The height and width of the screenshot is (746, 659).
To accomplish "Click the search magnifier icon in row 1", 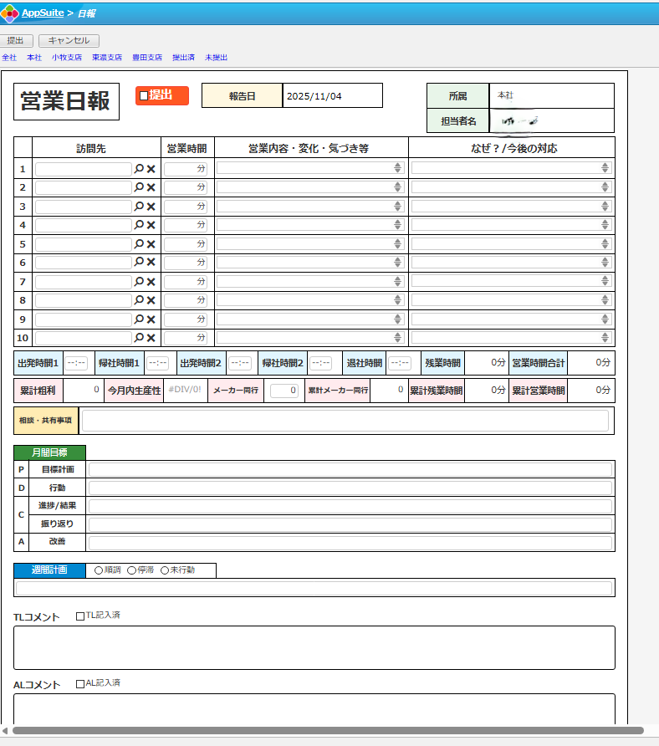I will click(x=139, y=168).
